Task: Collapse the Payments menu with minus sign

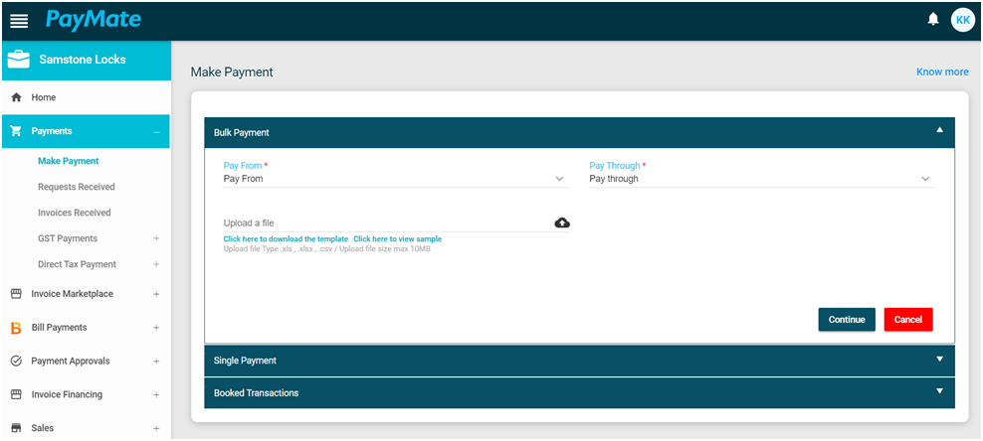Action: pos(156,132)
